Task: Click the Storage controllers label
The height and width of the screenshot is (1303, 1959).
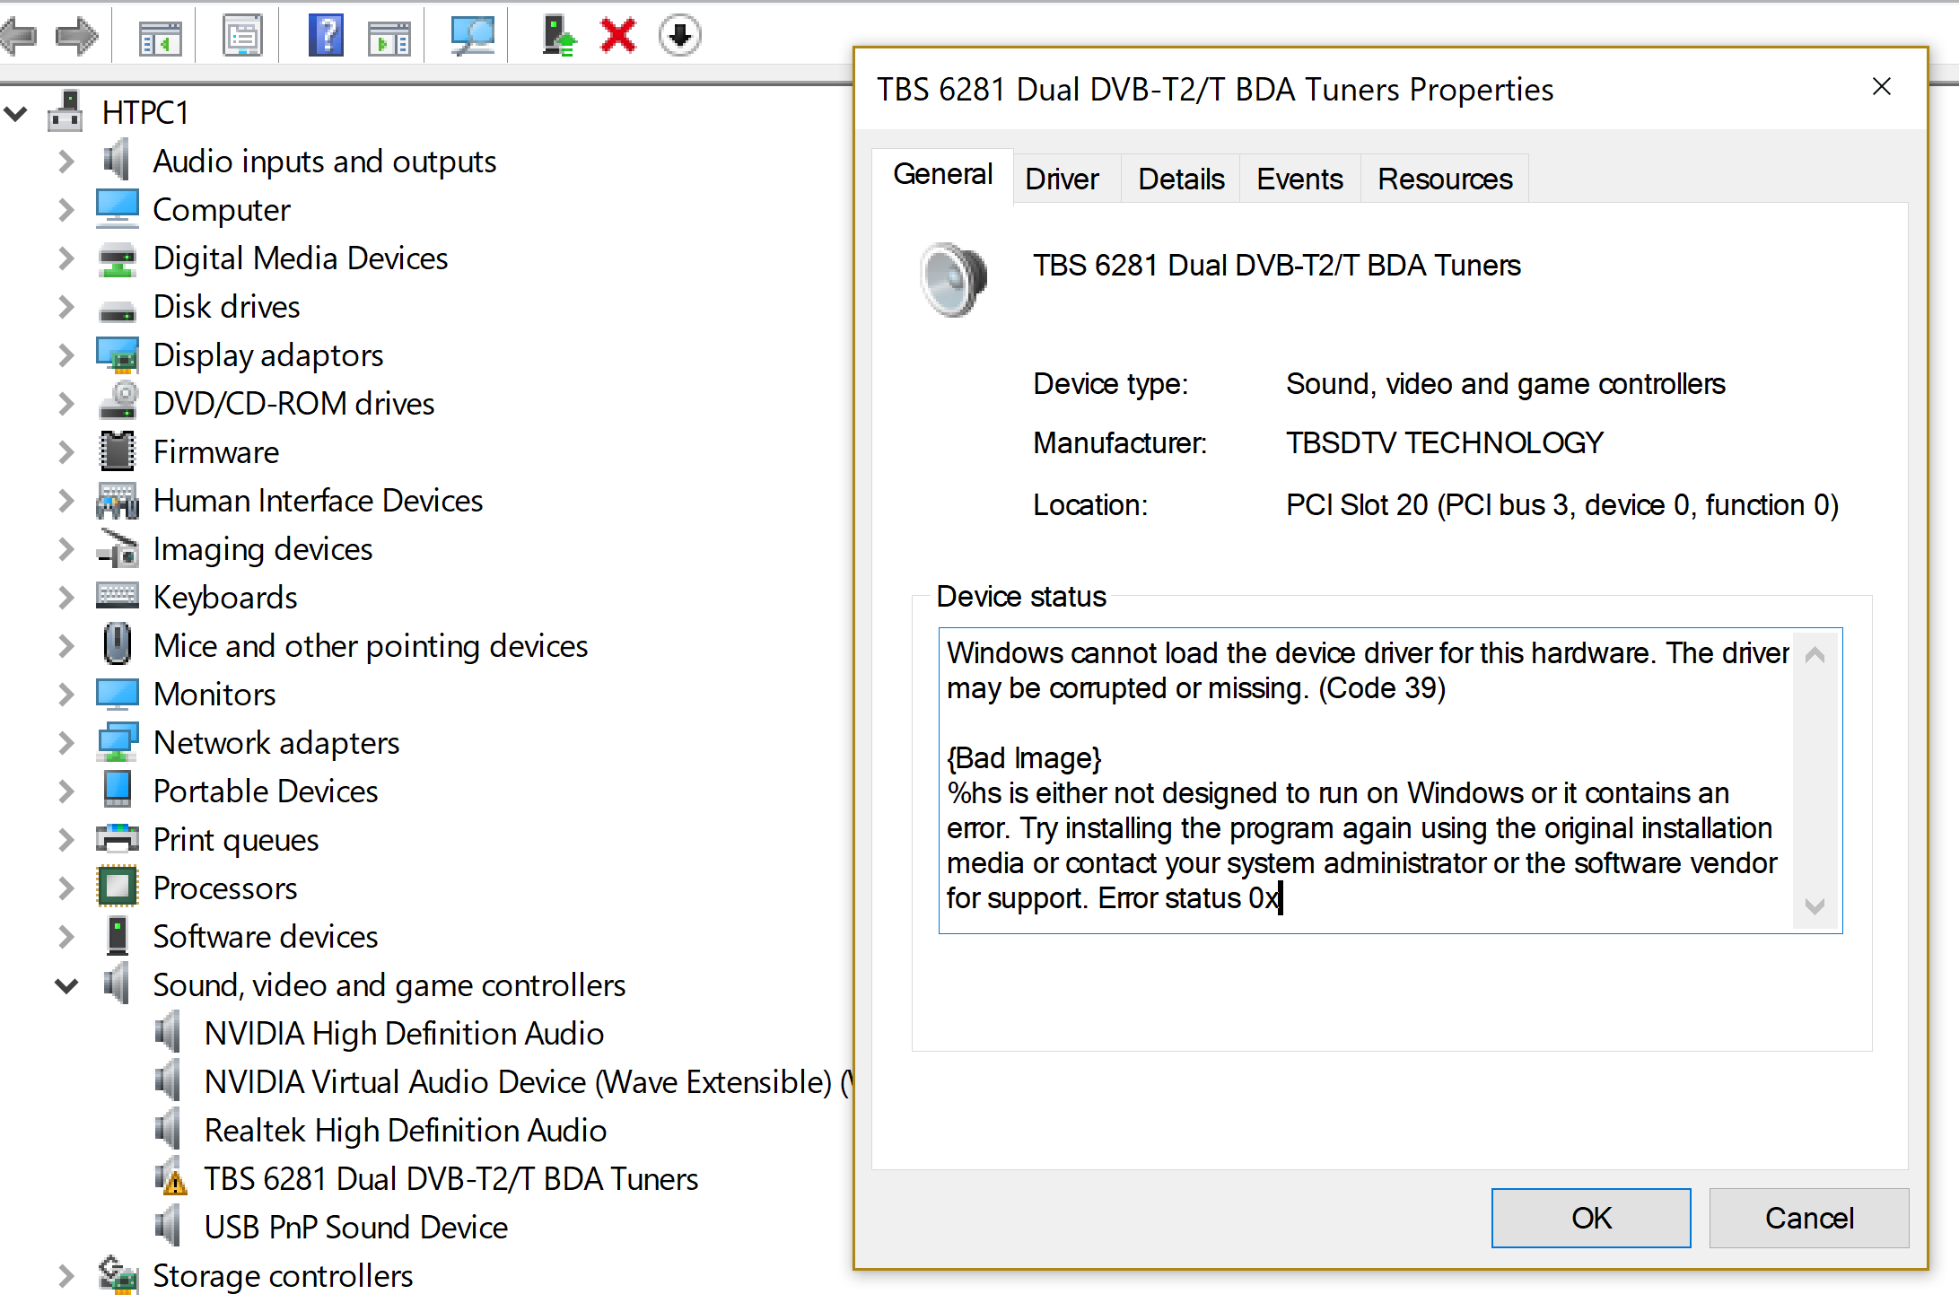Action: pyautogui.click(x=283, y=1276)
